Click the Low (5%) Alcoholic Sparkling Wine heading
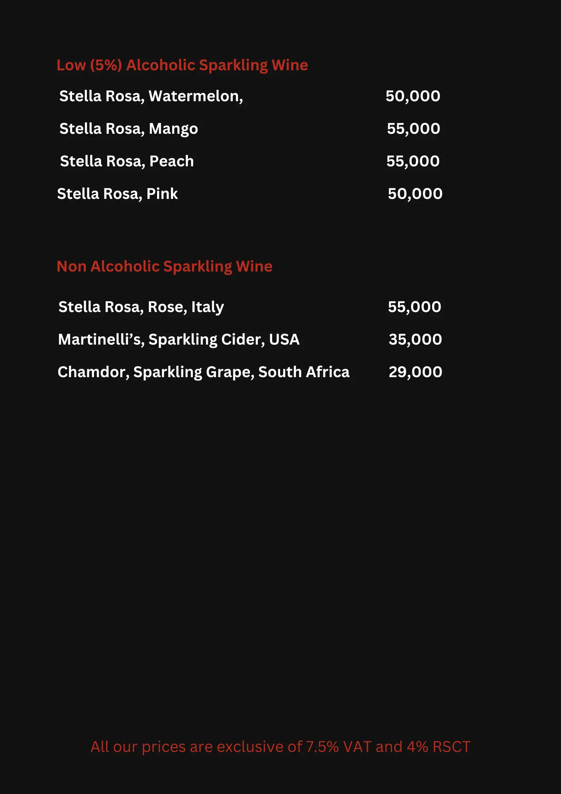 tap(182, 65)
